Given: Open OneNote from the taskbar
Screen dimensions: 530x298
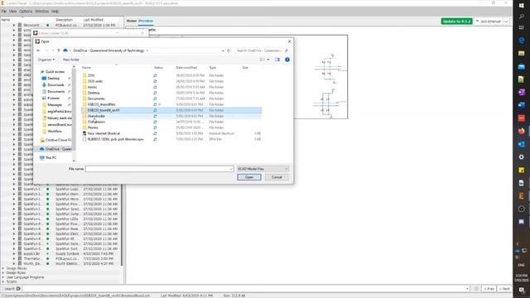Looking at the screenshot, I should (521, 92).
